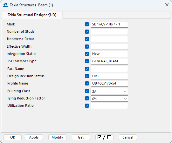This screenshot has height=143, width=172.
Task: Uncheck the Mark checkbox
Action: [x=87, y=24]
